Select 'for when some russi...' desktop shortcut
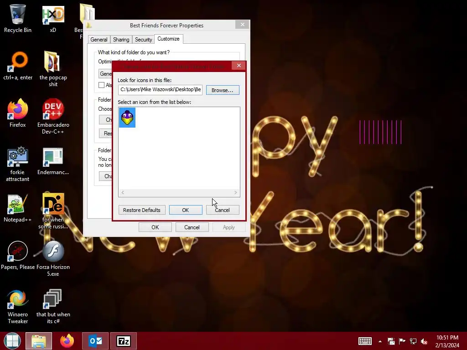The image size is (467, 350). click(x=53, y=211)
